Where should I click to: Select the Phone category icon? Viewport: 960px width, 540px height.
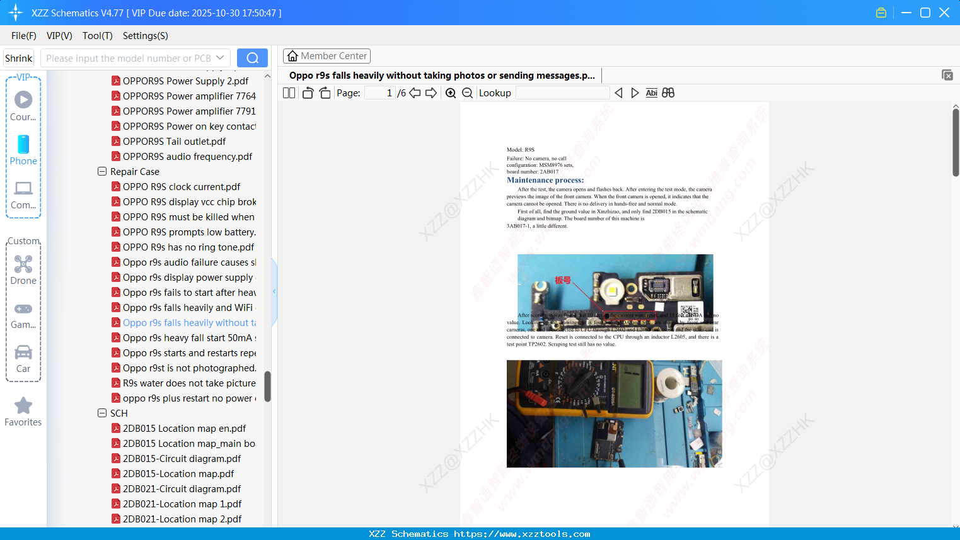(x=23, y=150)
